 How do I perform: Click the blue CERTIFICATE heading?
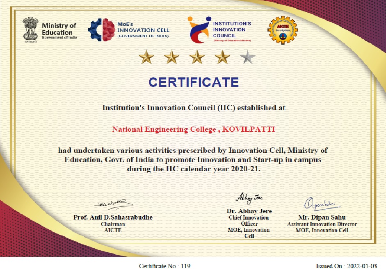pyautogui.click(x=193, y=82)
